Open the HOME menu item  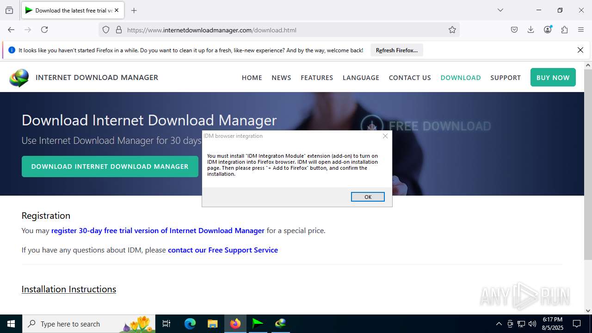click(x=252, y=78)
